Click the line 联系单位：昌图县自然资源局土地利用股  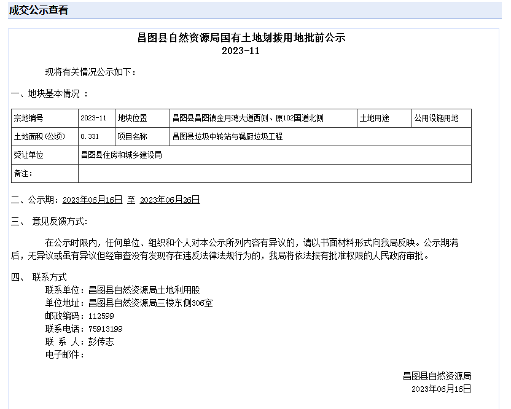pos(123,290)
